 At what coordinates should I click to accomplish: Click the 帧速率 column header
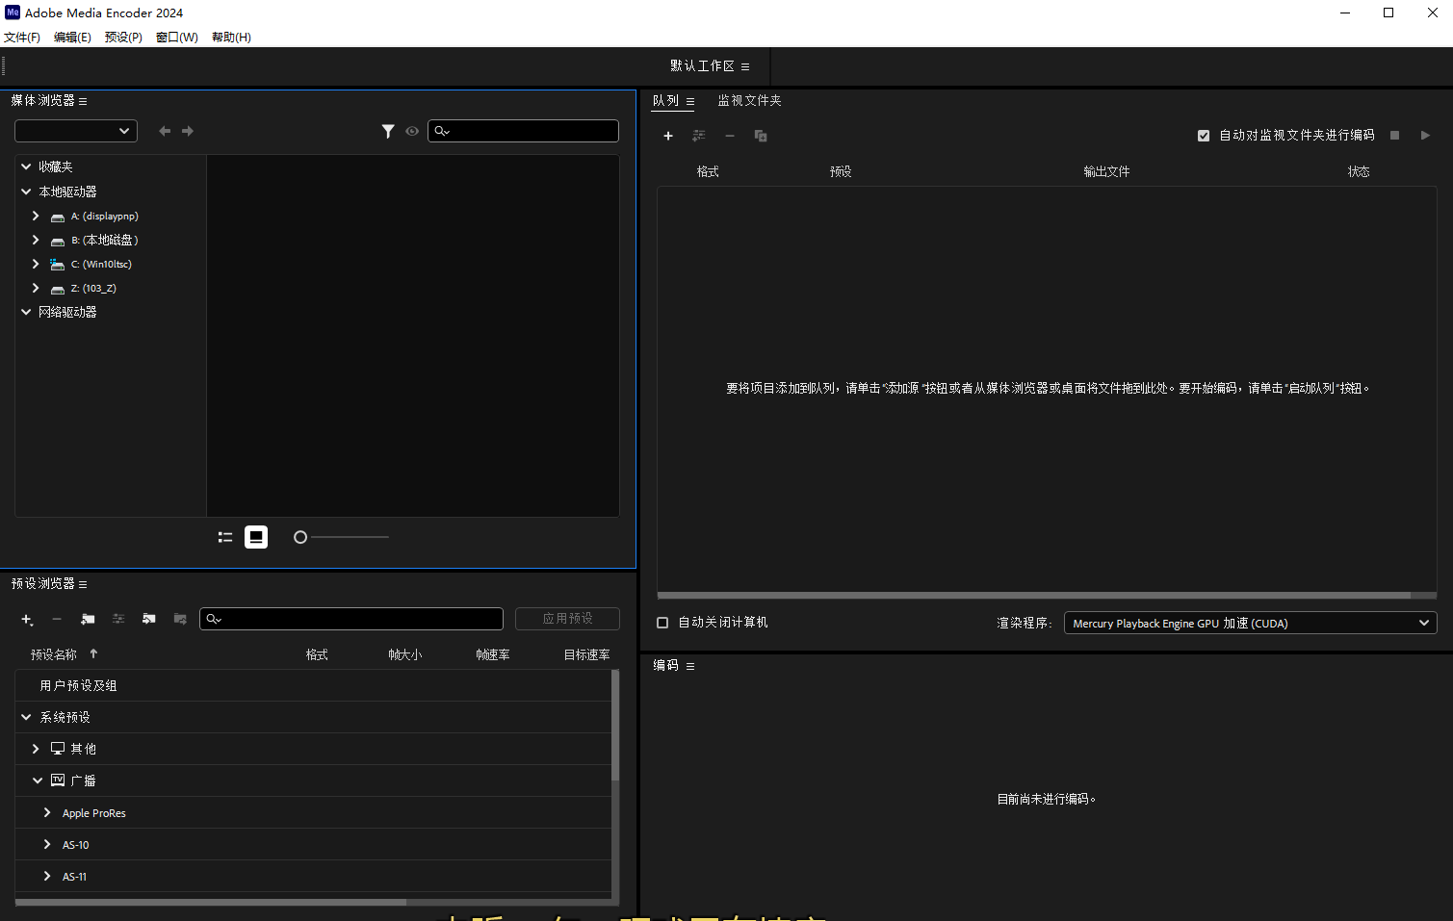click(493, 654)
